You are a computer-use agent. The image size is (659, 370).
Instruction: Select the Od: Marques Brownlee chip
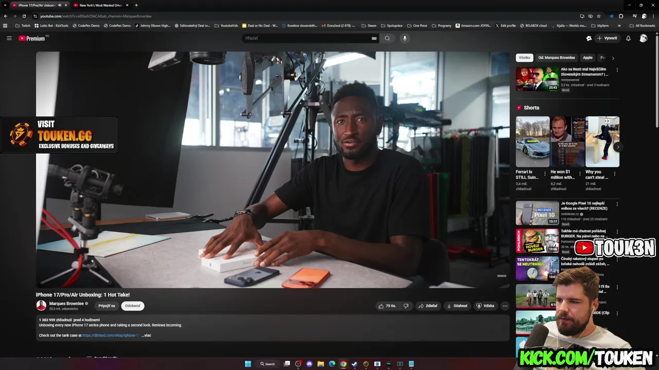click(557, 58)
